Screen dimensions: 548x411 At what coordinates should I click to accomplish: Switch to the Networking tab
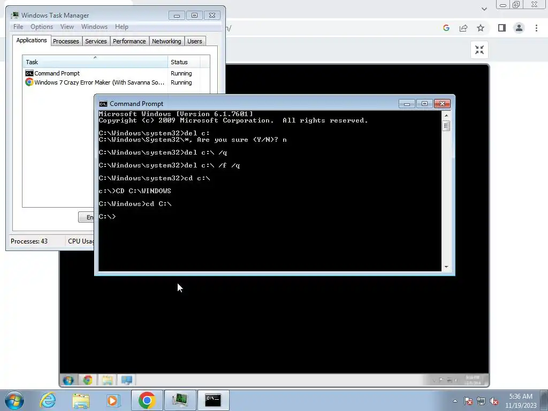click(166, 41)
